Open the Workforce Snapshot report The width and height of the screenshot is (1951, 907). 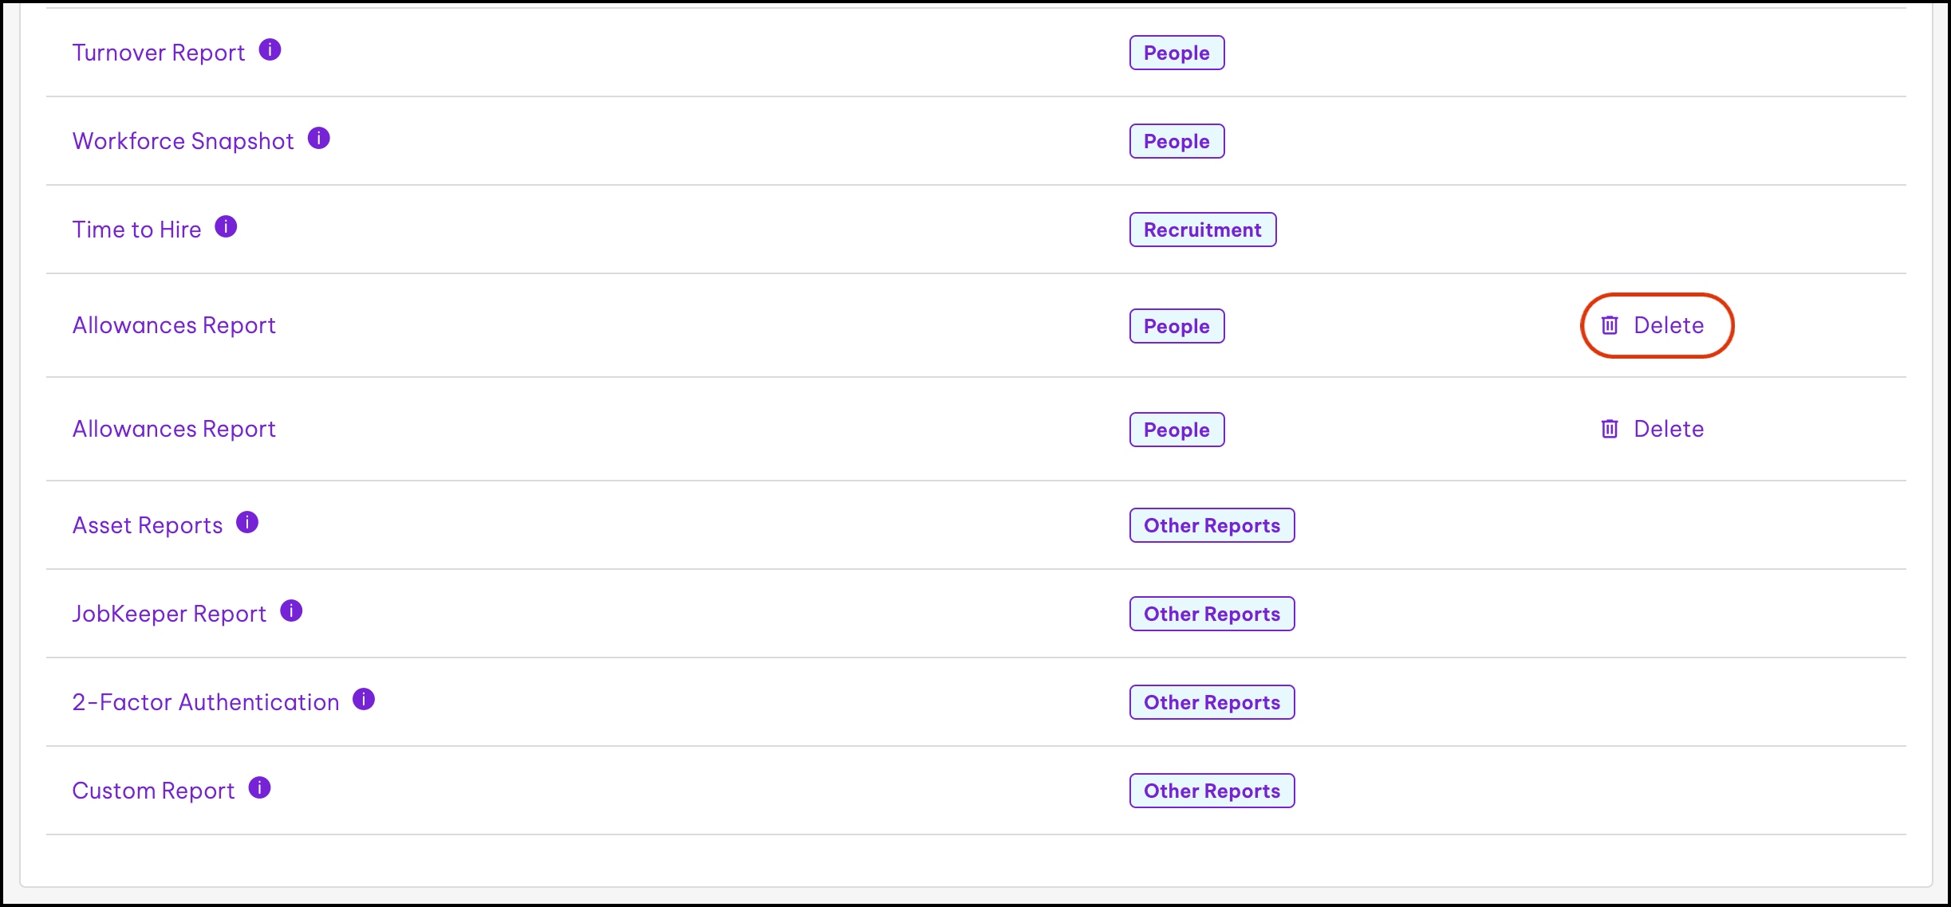pyautogui.click(x=183, y=141)
